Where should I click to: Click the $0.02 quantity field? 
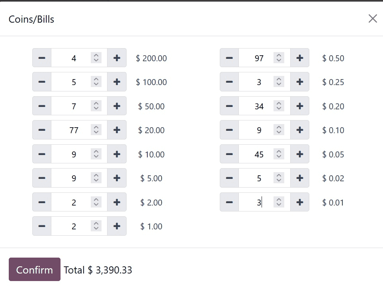[257, 178]
